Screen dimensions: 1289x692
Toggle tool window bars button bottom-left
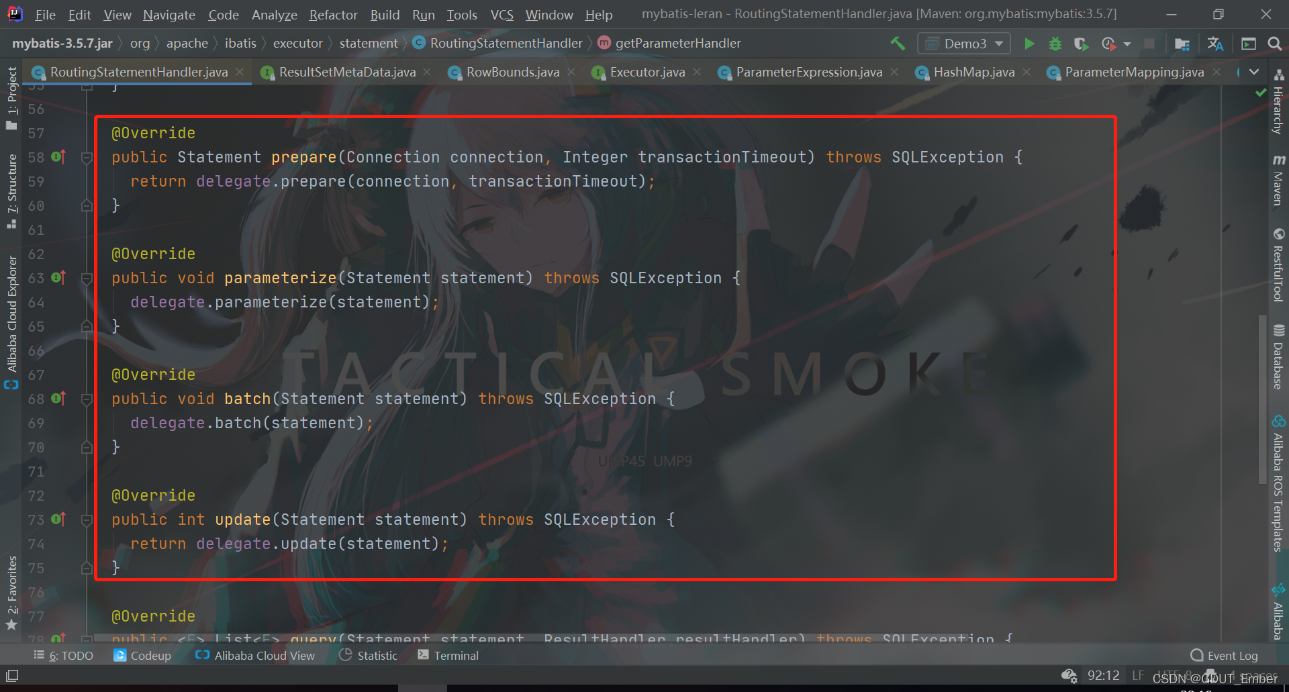[12, 676]
